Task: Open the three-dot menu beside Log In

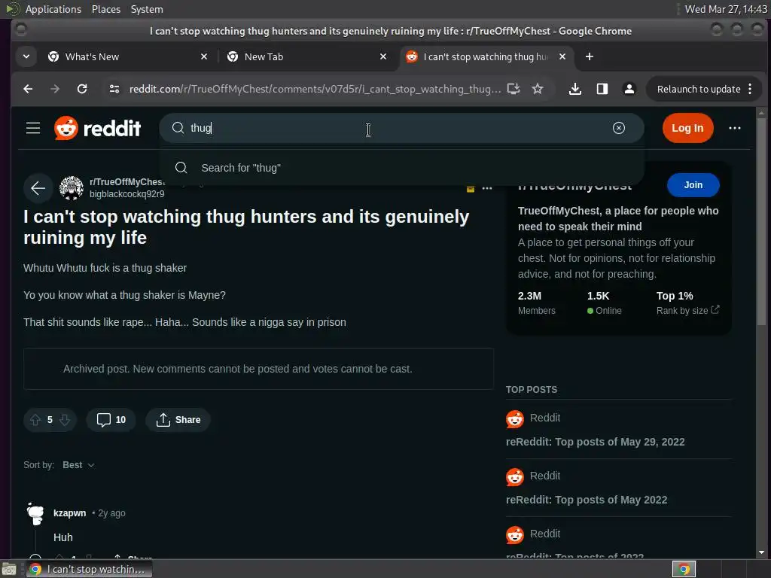Action: pos(735,128)
